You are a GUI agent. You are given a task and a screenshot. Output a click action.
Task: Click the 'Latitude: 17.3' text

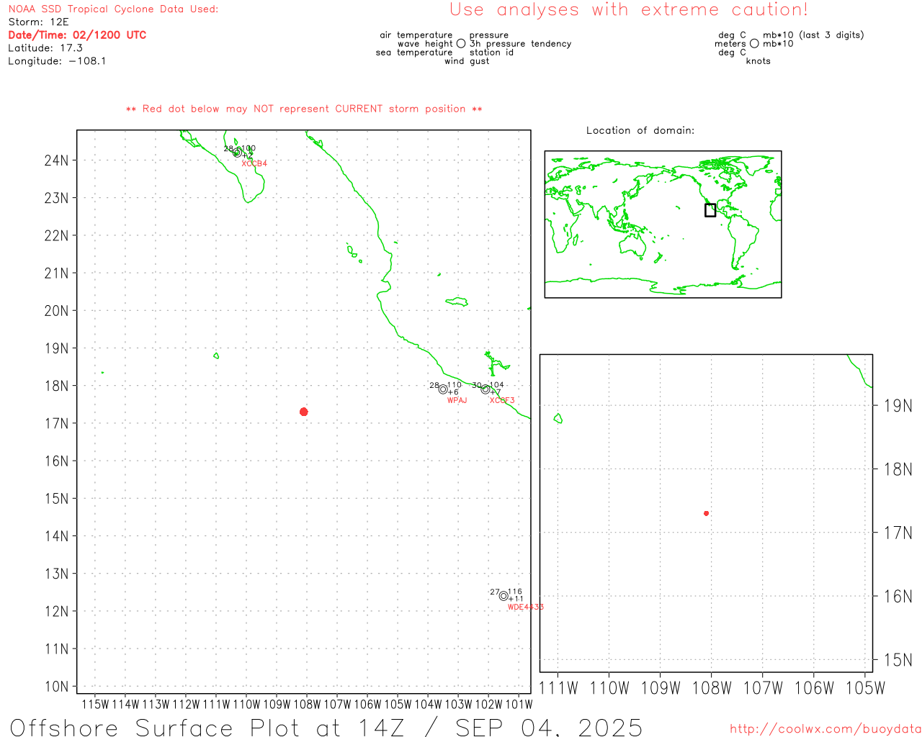coord(45,48)
